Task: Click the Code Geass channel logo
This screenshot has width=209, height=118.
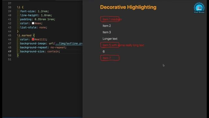Action: [x=199, y=8]
